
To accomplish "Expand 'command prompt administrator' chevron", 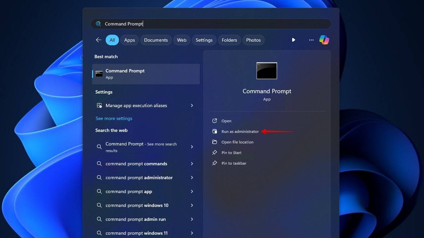I will (x=192, y=178).
